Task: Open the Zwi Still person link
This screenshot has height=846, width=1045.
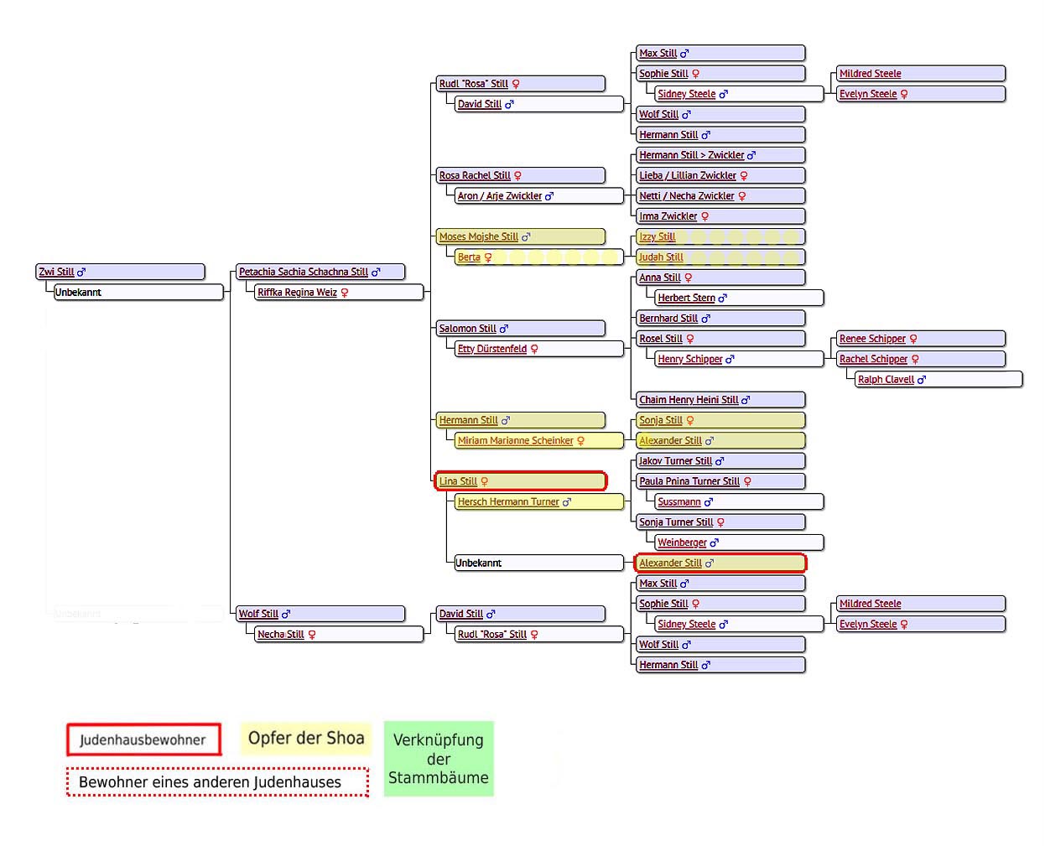Action: (56, 272)
